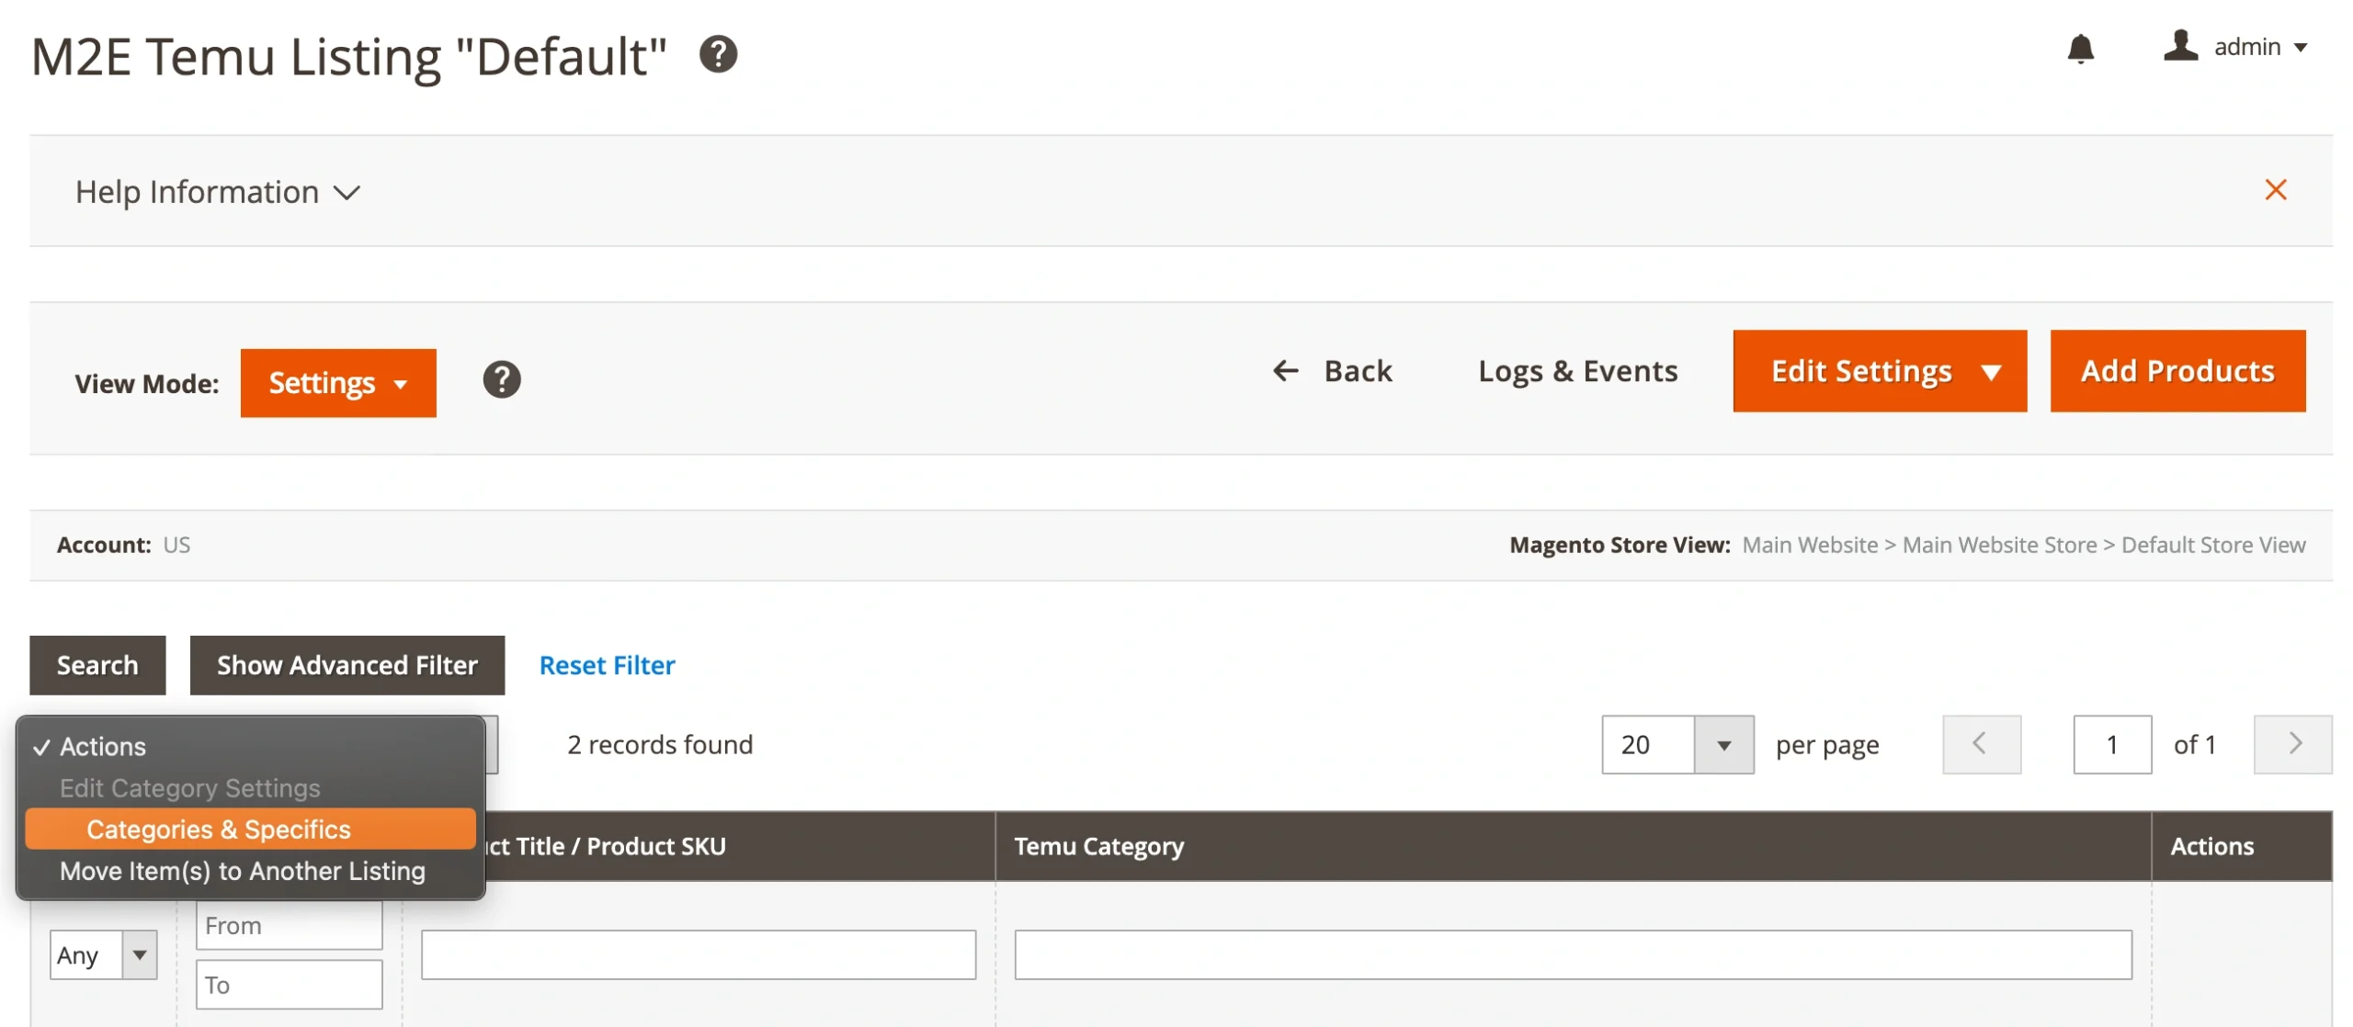Click the Back arrow button
This screenshot has width=2353, height=1027.
[1332, 371]
